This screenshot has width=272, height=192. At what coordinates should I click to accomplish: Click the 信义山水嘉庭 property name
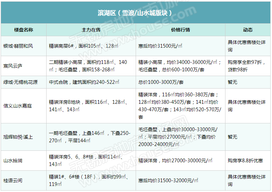click(18, 106)
